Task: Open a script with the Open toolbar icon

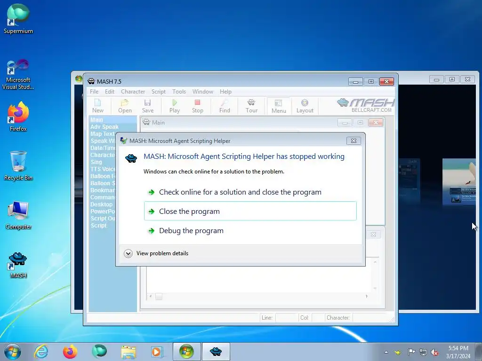Action: 125,106
